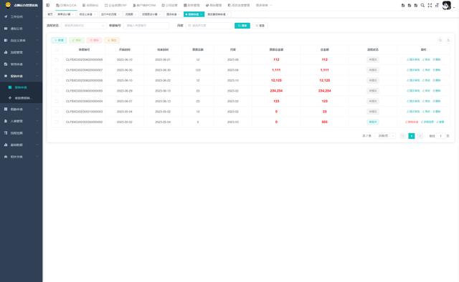Expand the paper-plane sidebar item chevron
This screenshot has width=459, height=282.
tap(37, 16)
